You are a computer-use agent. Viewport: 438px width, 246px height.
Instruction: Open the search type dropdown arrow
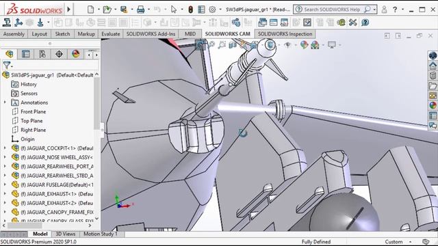(374, 10)
